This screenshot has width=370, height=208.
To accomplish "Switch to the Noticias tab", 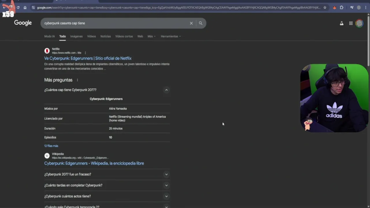I will (106, 36).
